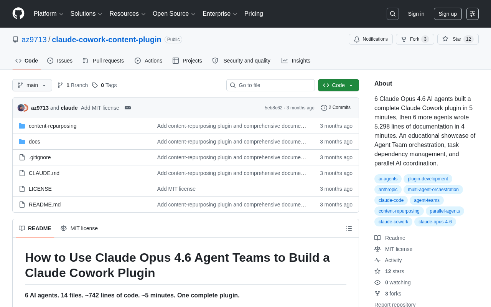Switch to the Projects tab
The height and width of the screenshot is (307, 491).
(x=187, y=61)
